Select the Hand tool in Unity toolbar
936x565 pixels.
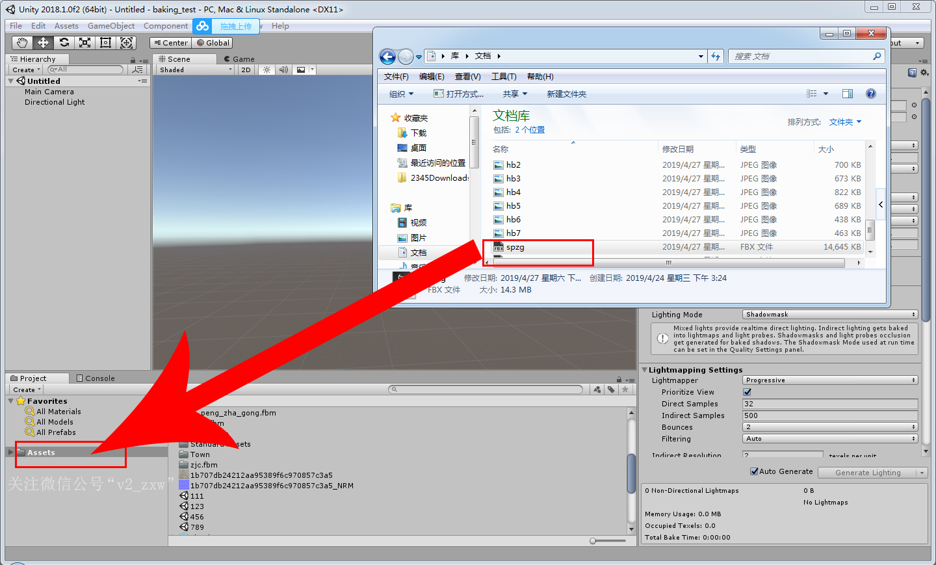22,43
